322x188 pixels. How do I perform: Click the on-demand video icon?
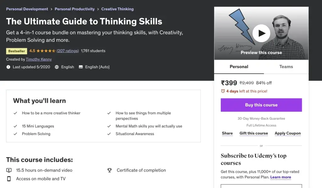click(x=9, y=170)
